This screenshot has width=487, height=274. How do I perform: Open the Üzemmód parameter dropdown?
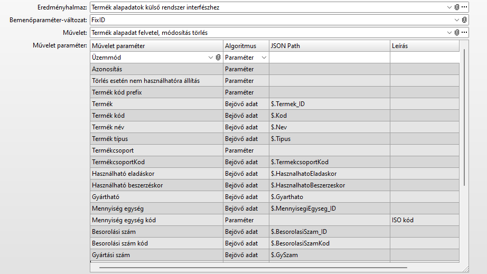click(x=211, y=58)
